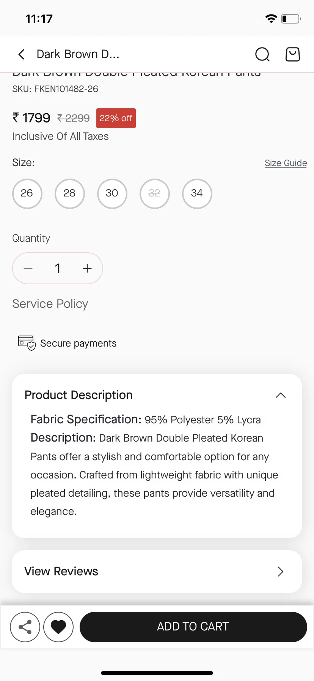Screen dimensions: 314x681
Task: Decrease quantity with minus button
Action: 28,268
